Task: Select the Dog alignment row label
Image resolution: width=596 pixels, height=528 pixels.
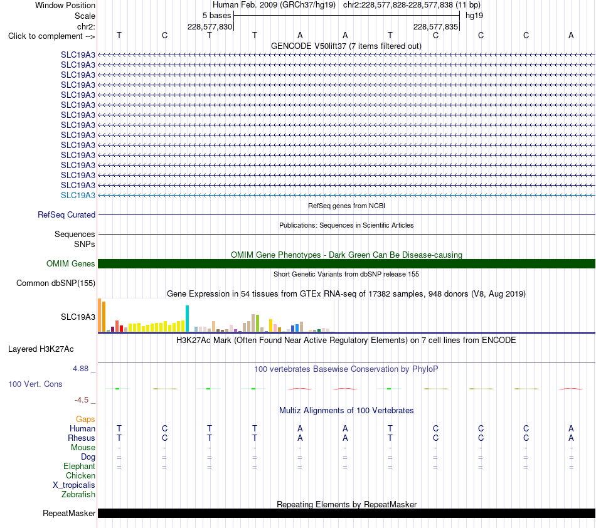Action: point(88,457)
